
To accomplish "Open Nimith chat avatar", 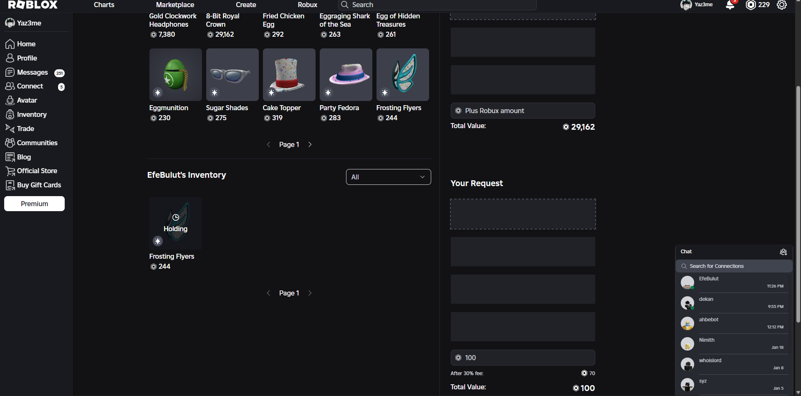I will pyautogui.click(x=687, y=344).
